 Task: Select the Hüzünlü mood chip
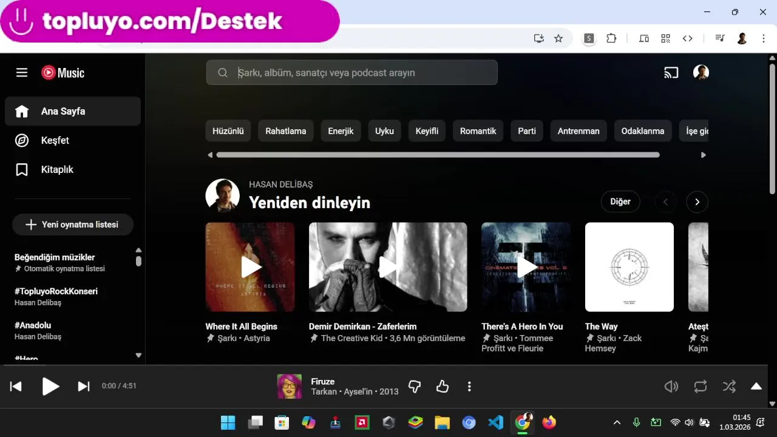point(228,130)
